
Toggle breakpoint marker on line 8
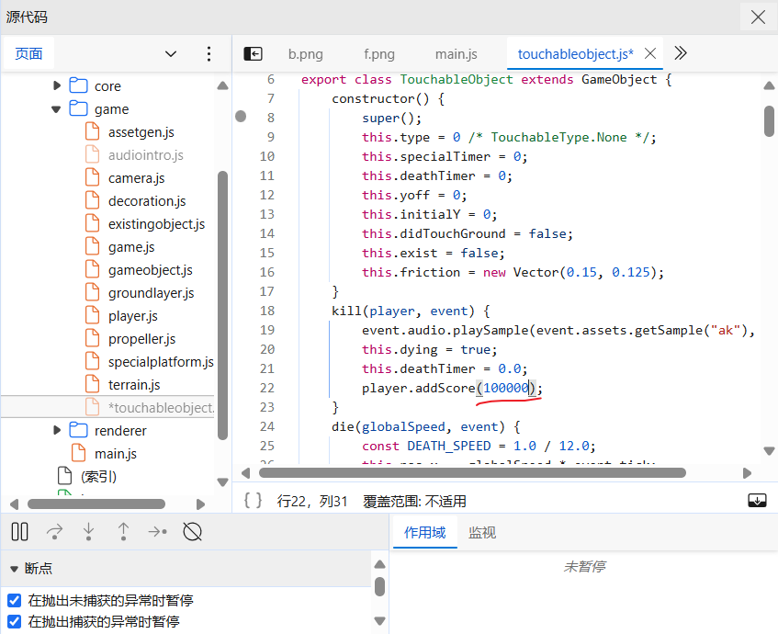(241, 117)
